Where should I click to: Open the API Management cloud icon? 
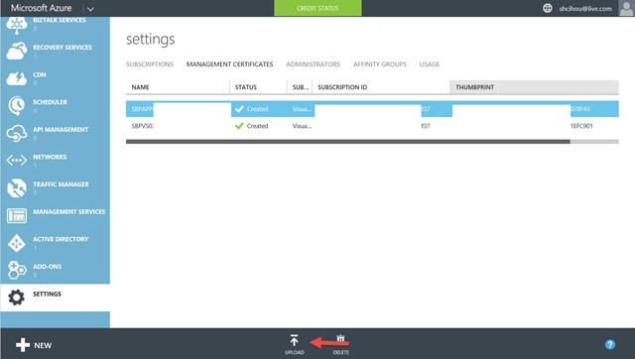[17, 133]
